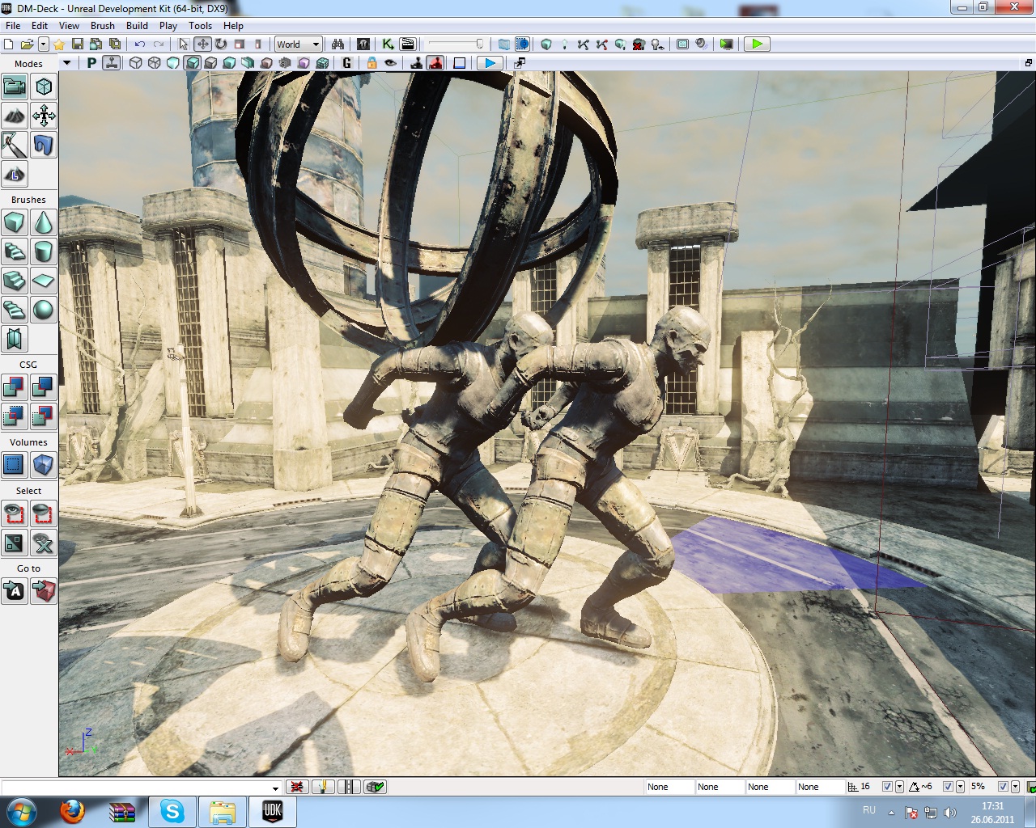Open Matinee clapperboard icon
Viewport: 1036px width, 828px height.
[x=407, y=44]
